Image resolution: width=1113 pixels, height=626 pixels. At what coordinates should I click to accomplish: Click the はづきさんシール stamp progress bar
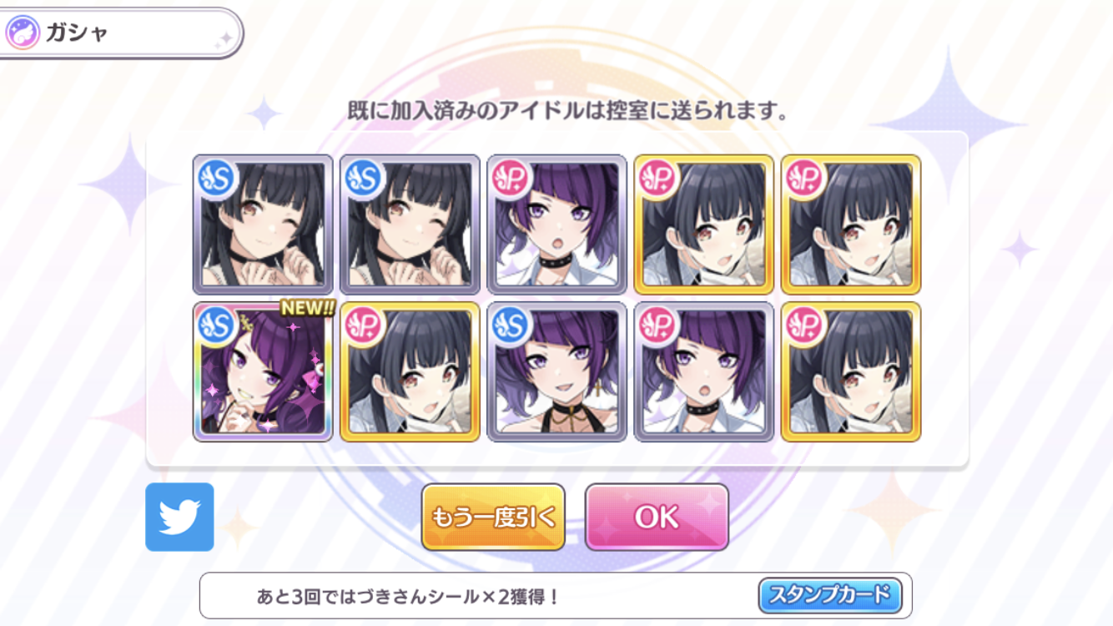tap(556, 596)
